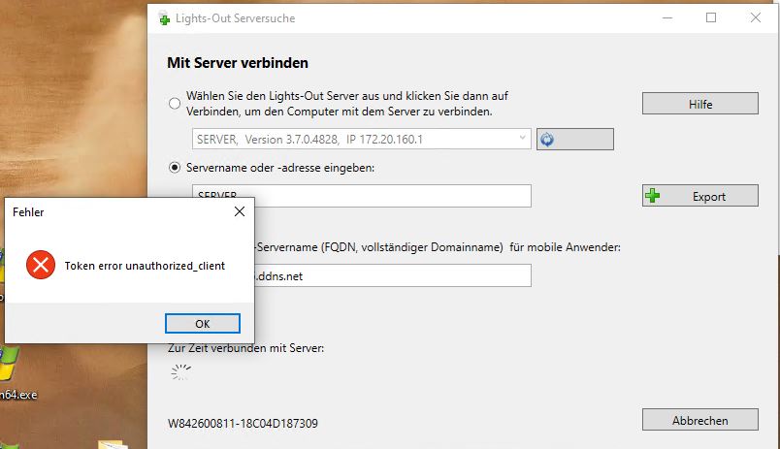Select 'Servername oder -adresse eingeben' radio button
Screen dimensions: 780x449
(175, 168)
